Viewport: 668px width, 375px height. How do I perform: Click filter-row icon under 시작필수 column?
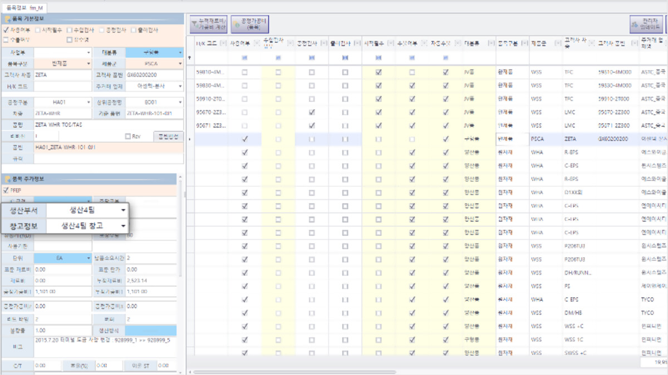click(x=379, y=58)
